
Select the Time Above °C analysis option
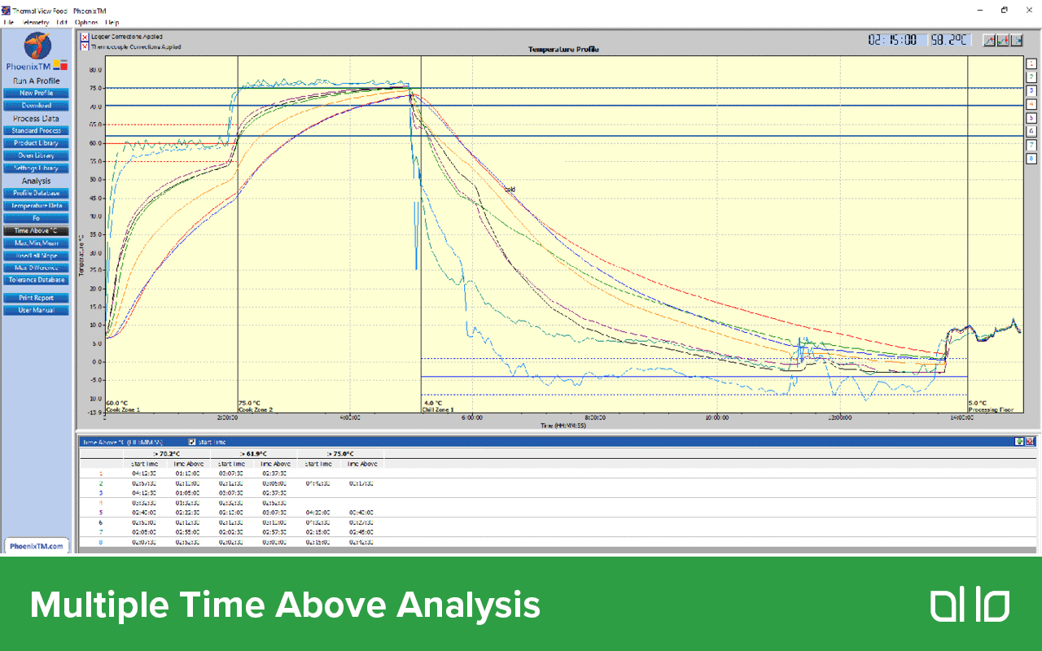coord(35,230)
